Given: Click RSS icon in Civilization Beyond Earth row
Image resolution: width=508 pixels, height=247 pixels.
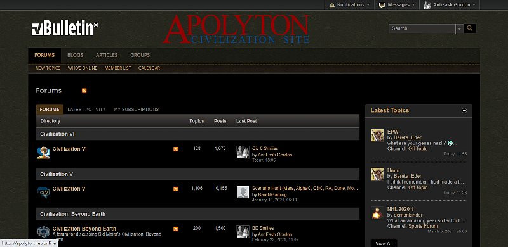Looking at the screenshot, I should (176, 229).
